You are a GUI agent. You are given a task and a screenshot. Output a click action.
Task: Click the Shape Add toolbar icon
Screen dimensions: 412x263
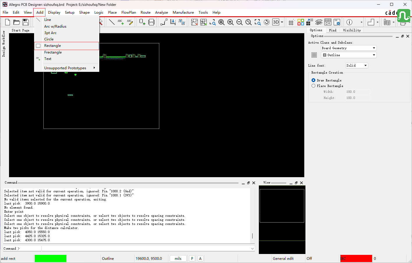coord(371,22)
